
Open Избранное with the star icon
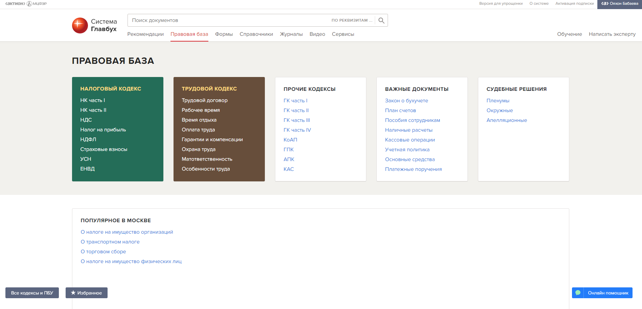(87, 293)
